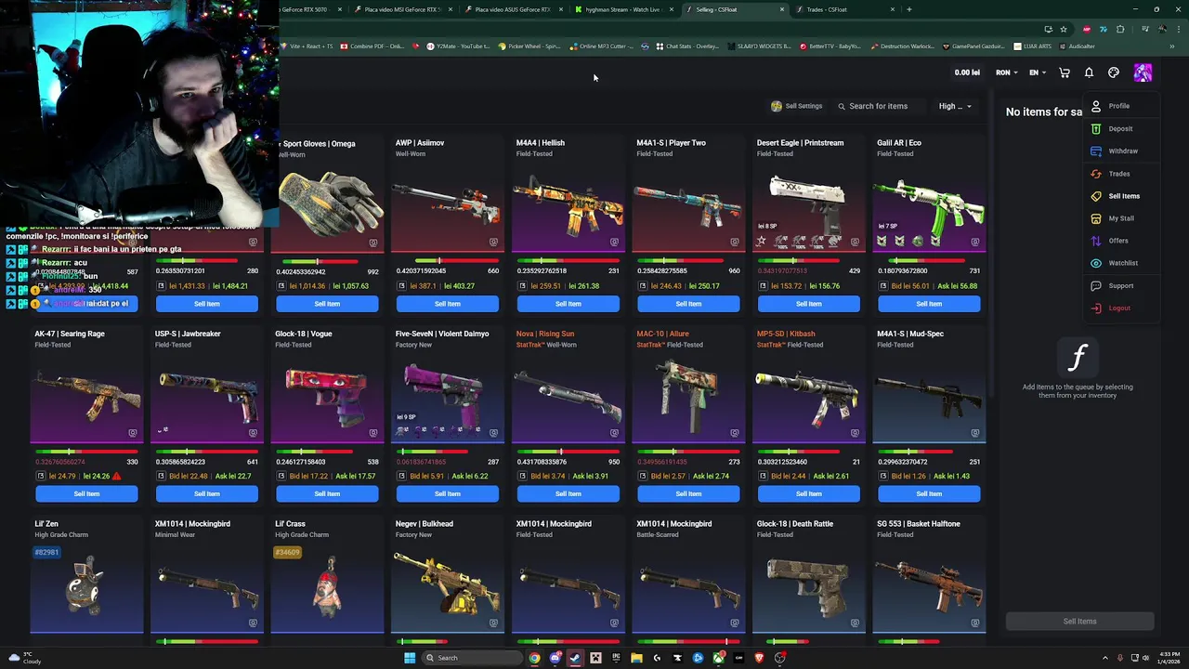Click the search magnifier icon
Screen dimensions: 1189x669
pos(842,106)
